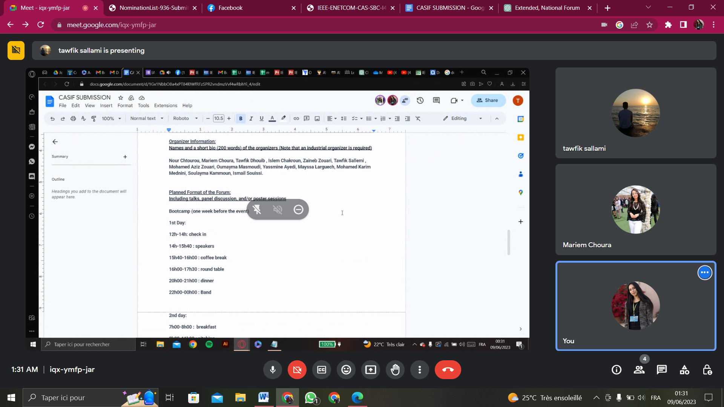Click the raise hand icon
The width and height of the screenshot is (724, 407).
(395, 370)
